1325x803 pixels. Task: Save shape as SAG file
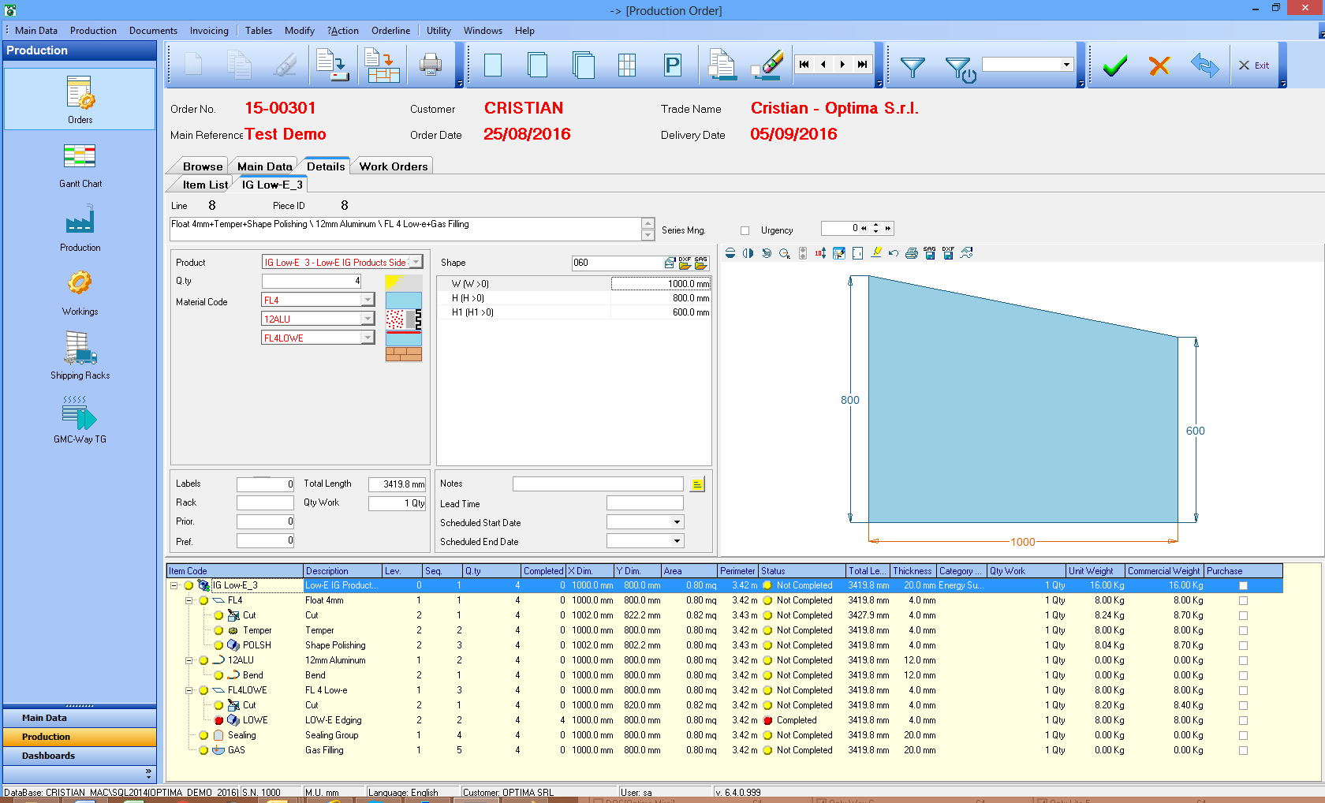click(930, 253)
